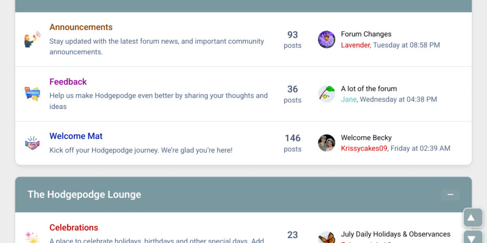Click the scroll-down arrow button
This screenshot has width=487, height=243.
coord(473,237)
